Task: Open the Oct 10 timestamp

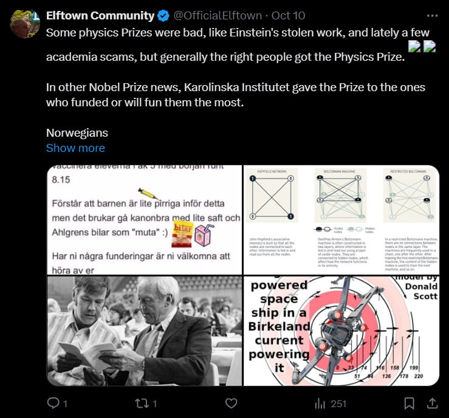Action: [288, 16]
